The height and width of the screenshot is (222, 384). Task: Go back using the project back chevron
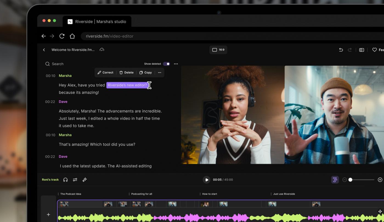44,50
